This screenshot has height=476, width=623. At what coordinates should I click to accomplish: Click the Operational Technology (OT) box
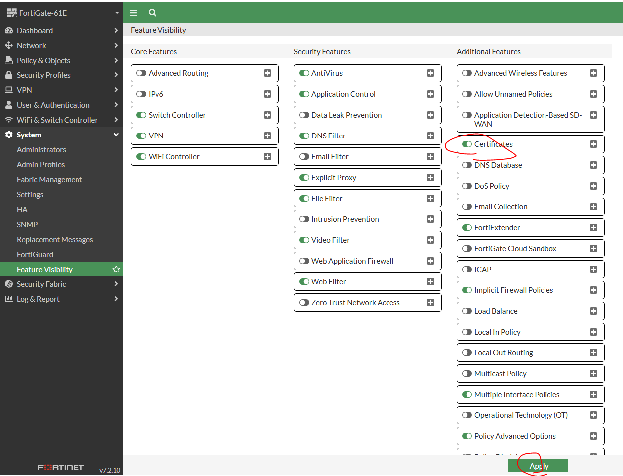click(x=531, y=415)
